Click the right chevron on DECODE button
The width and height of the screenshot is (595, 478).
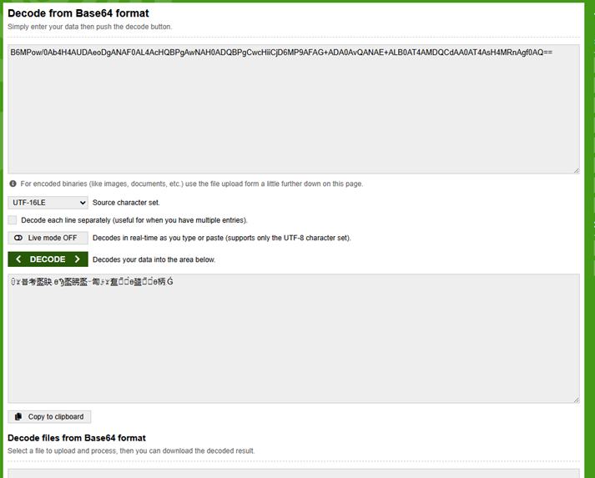coord(78,259)
